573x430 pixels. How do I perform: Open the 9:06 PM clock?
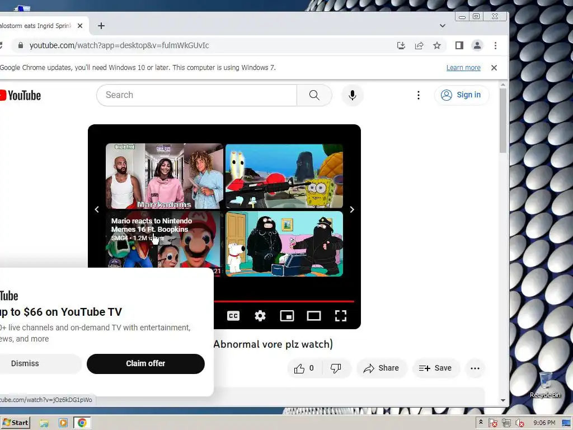coord(544,423)
